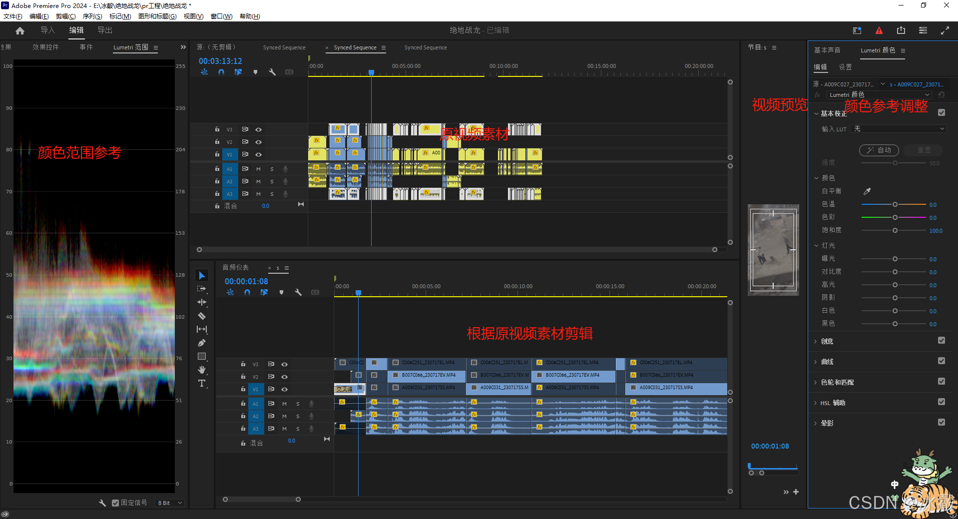Screen dimensions: 958x519
Task: Select the Selection tool arrow
Action: click(202, 275)
